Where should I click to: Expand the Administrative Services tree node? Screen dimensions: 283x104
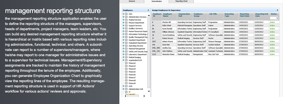point(124,17)
